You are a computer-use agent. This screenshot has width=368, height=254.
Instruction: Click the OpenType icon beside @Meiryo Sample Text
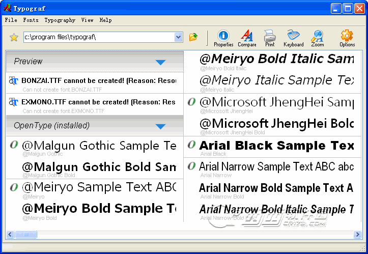click(x=14, y=187)
